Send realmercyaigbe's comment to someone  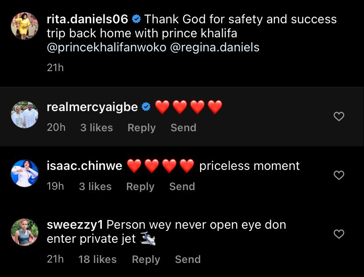pos(183,128)
